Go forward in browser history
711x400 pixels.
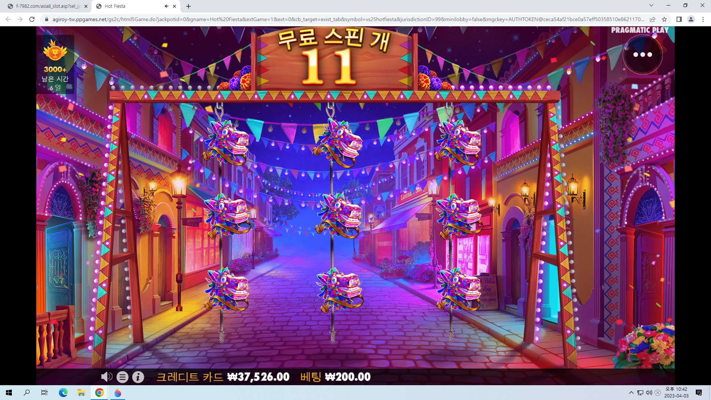point(20,19)
